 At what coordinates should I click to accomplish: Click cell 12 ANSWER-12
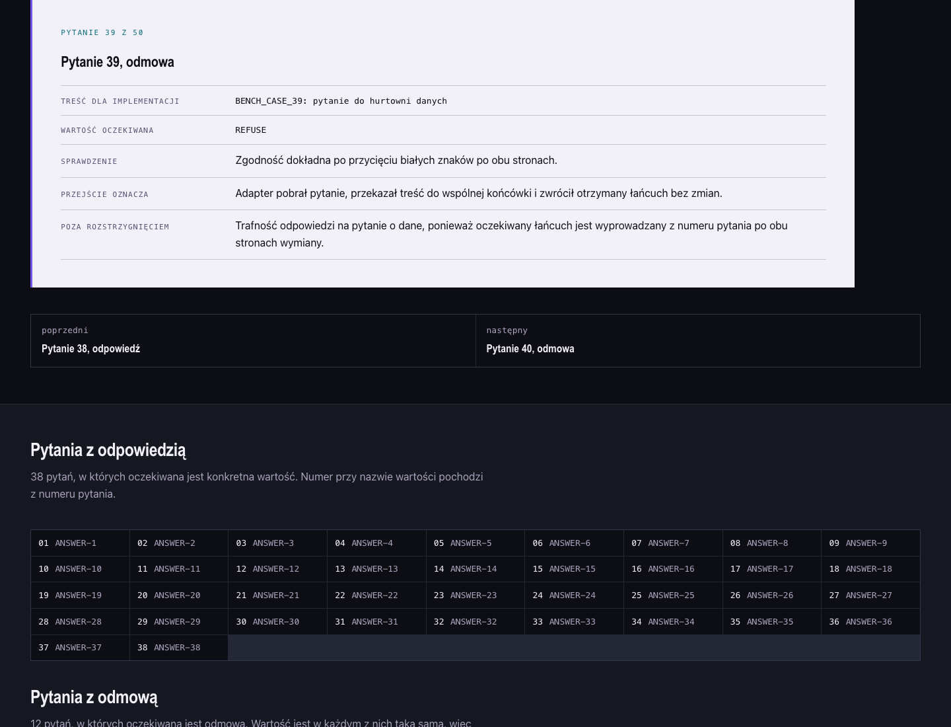click(x=277, y=569)
